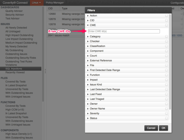Viewport: 184px width, 140px height.
Task: Click the Type column header
Action: (x=64, y=8)
